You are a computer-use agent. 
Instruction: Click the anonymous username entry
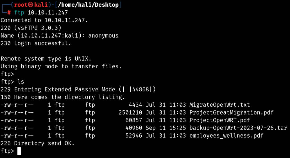click(x=103, y=36)
